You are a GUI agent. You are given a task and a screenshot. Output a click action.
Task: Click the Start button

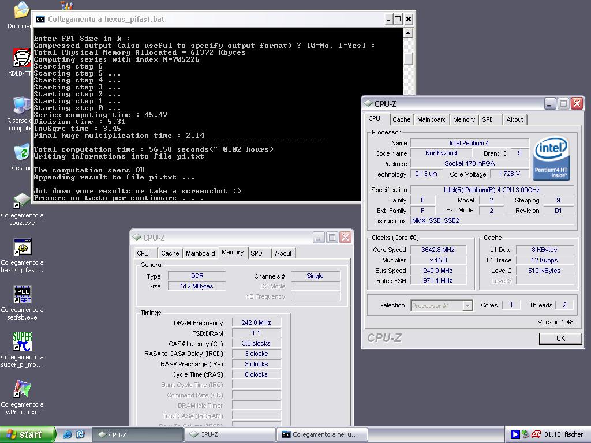point(28,434)
